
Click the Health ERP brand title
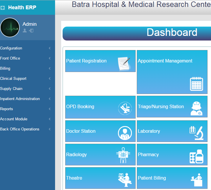[22, 8]
